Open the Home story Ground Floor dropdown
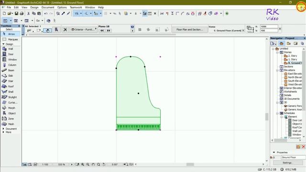The height and width of the screenshot is (172, 306). pos(243,31)
